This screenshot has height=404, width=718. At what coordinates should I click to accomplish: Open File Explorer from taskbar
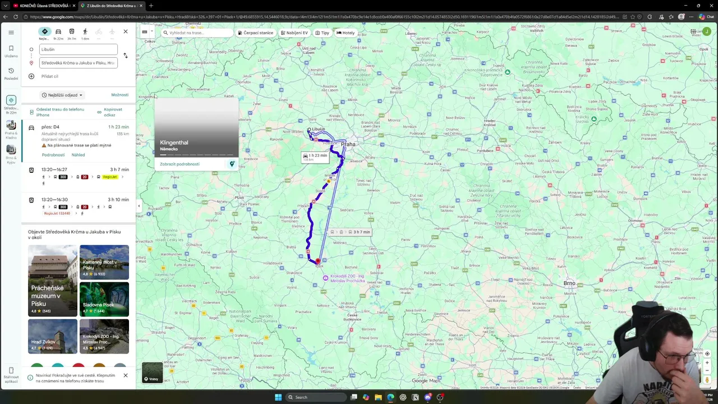point(378,397)
